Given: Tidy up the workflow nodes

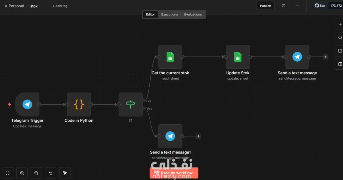Looking at the screenshot, I should pos(65,173).
